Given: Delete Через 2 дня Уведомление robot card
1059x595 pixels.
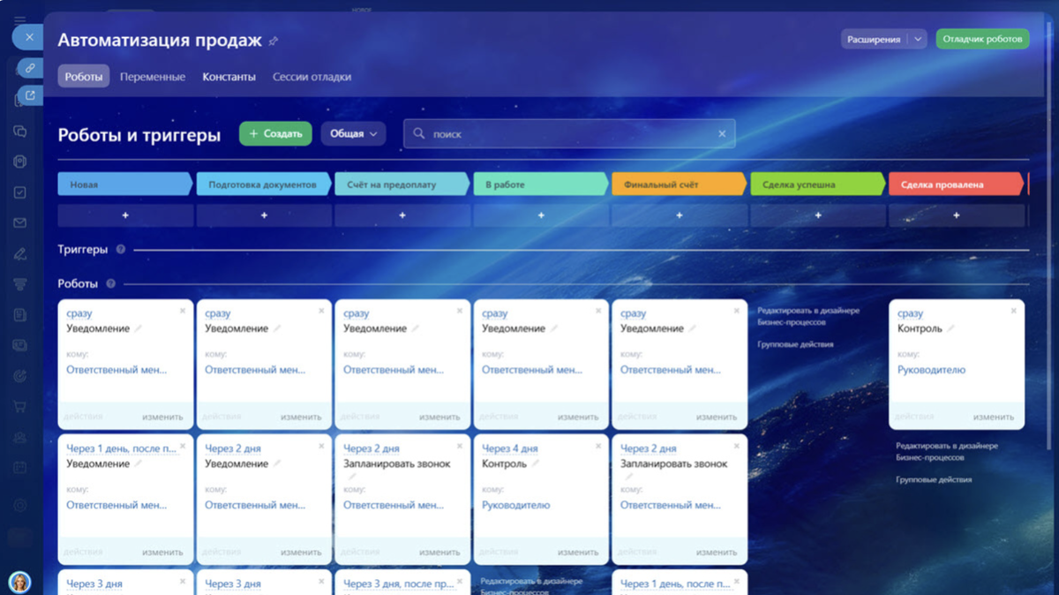Looking at the screenshot, I should (321, 446).
